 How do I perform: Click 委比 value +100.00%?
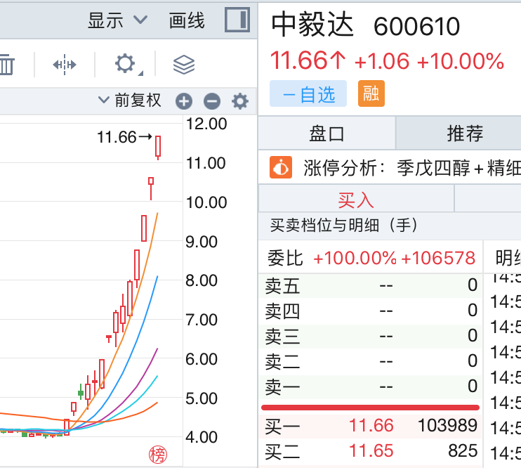(355, 258)
